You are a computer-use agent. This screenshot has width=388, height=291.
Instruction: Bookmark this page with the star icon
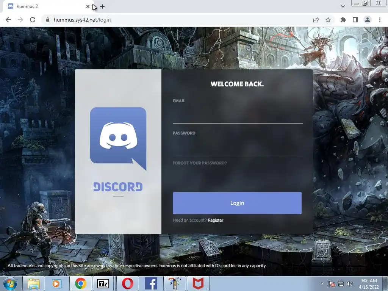pyautogui.click(x=328, y=20)
